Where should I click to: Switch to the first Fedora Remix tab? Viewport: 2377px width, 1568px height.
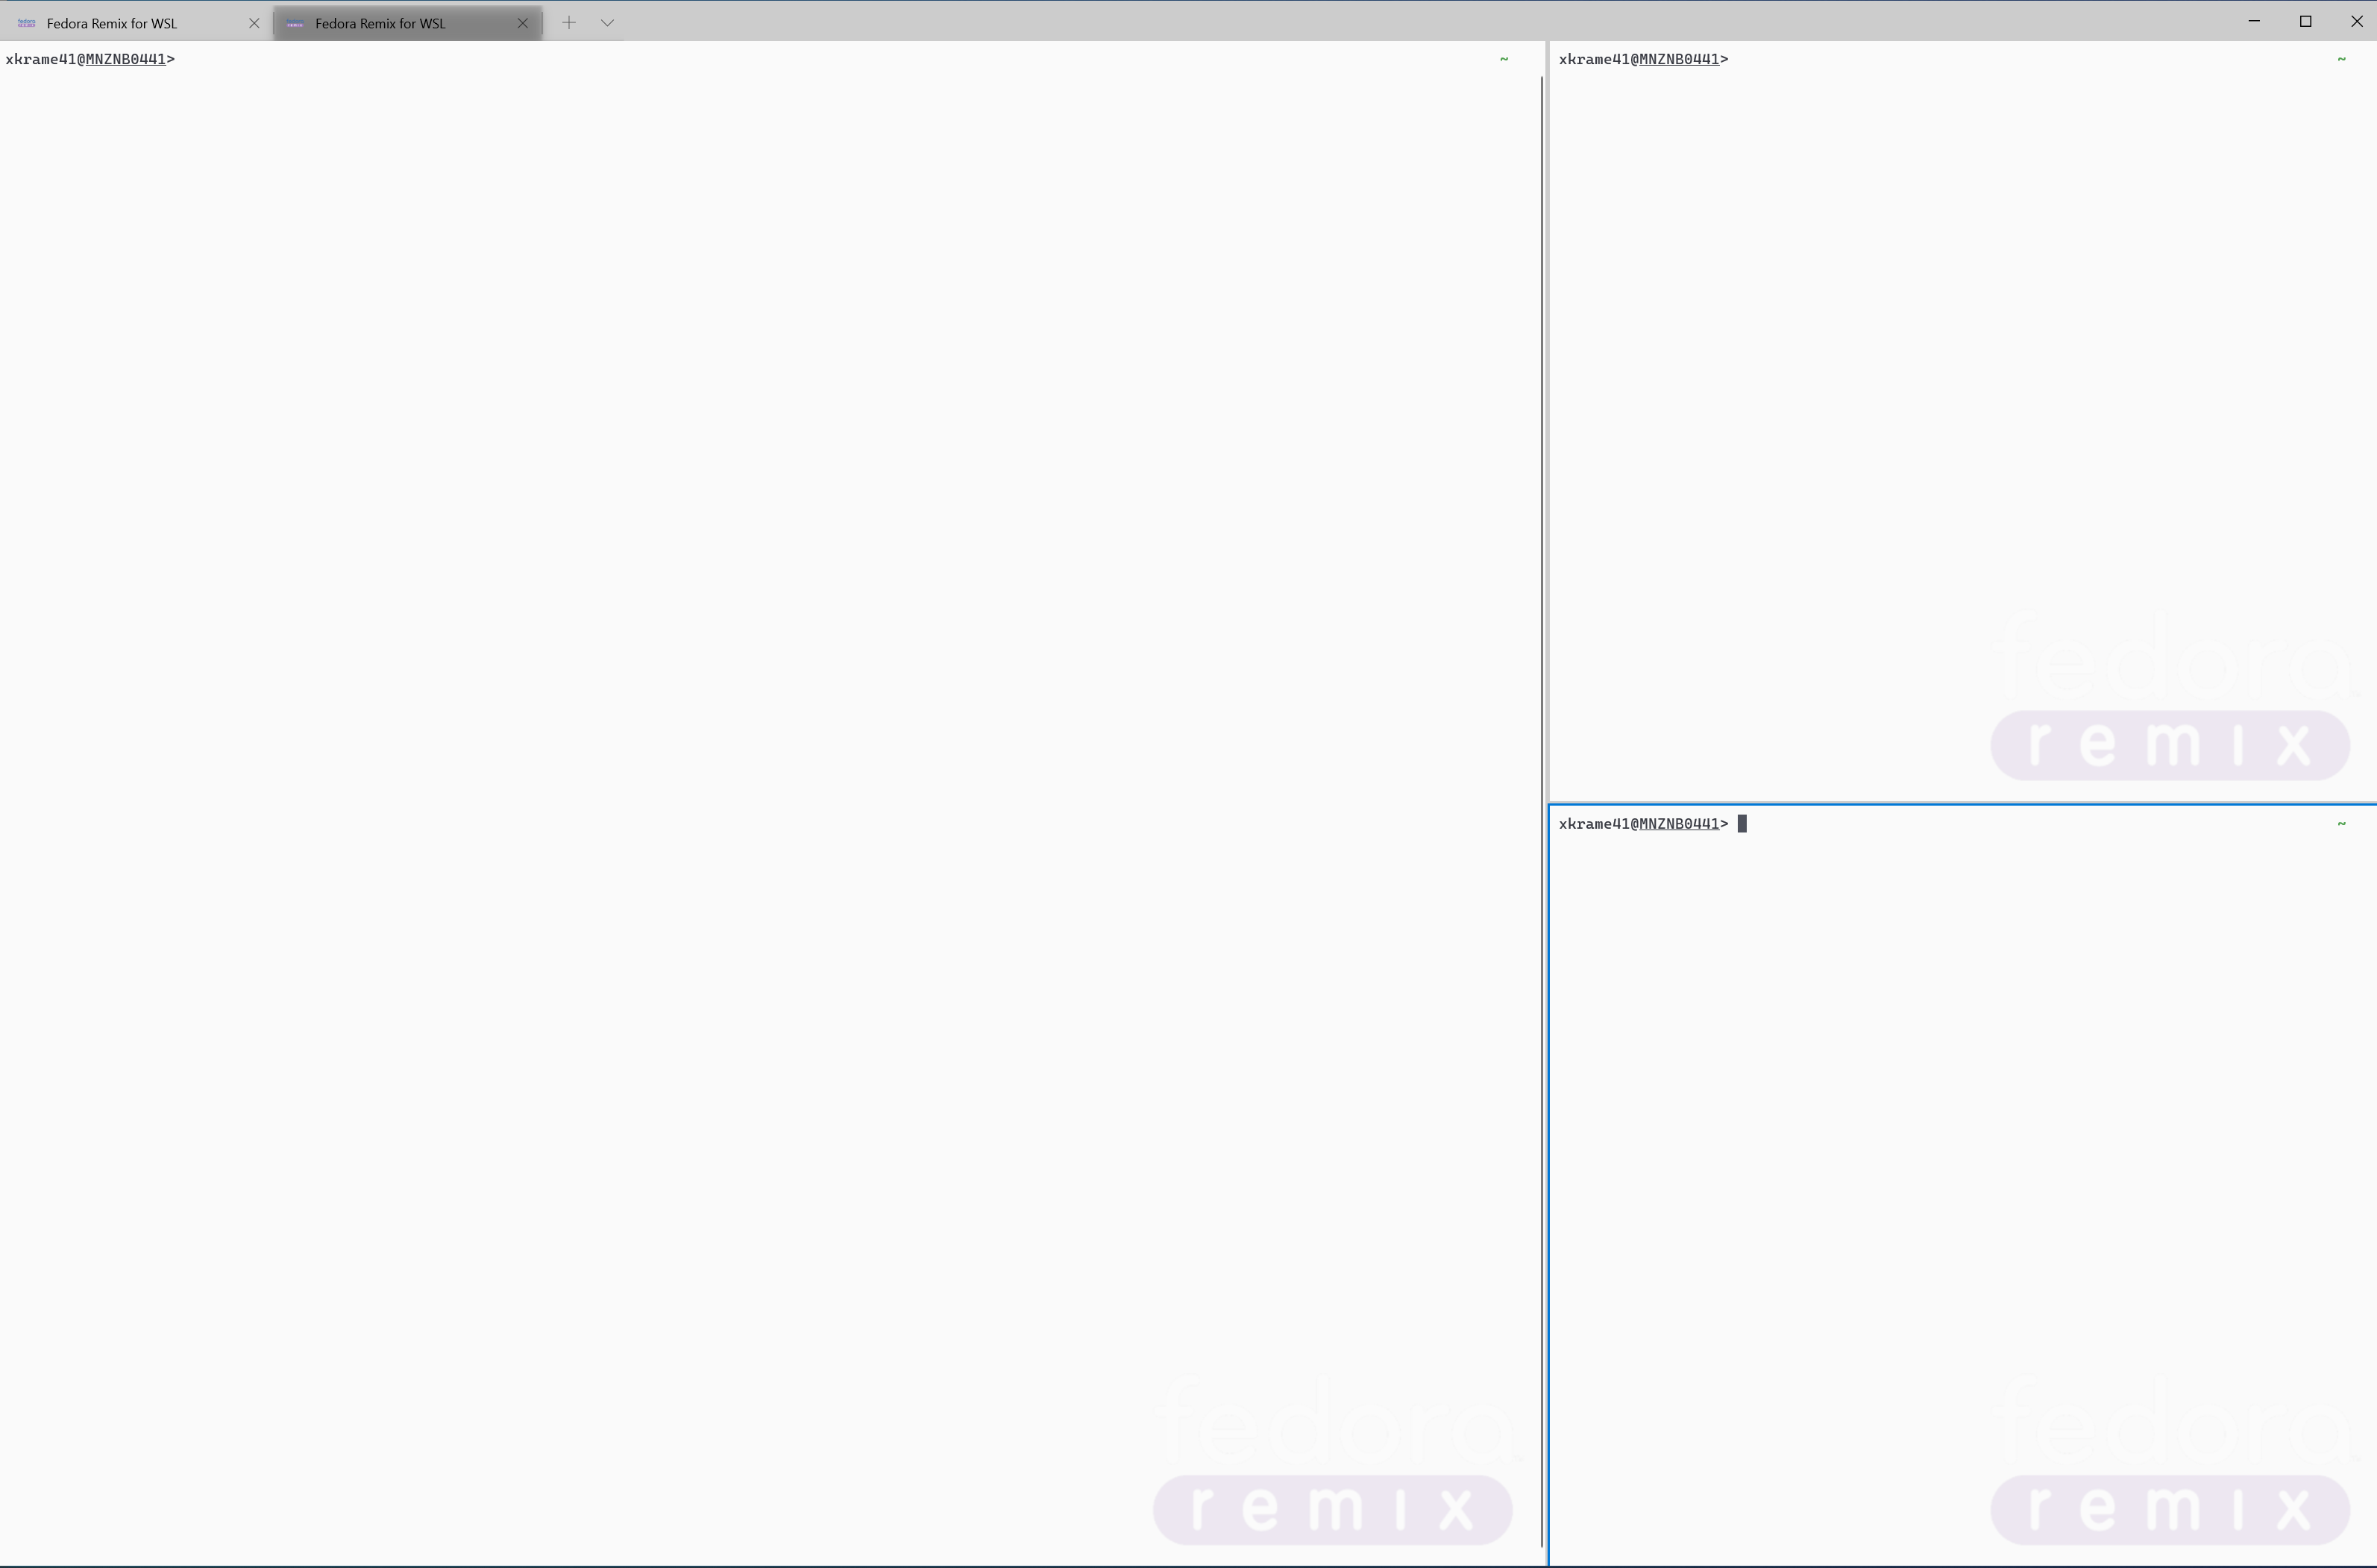[x=112, y=23]
